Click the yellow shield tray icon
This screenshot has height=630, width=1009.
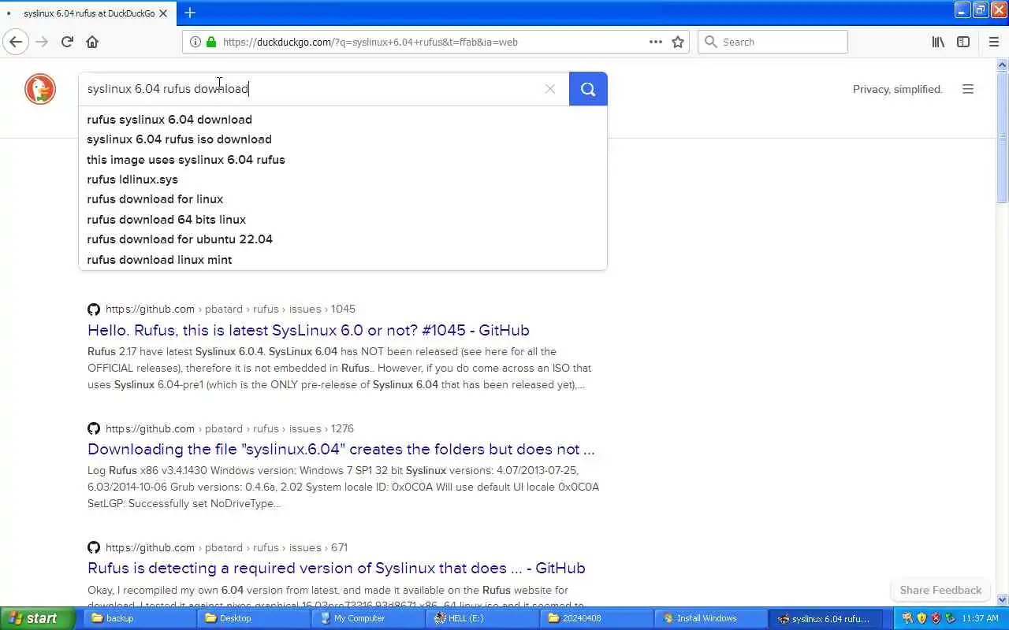click(922, 618)
